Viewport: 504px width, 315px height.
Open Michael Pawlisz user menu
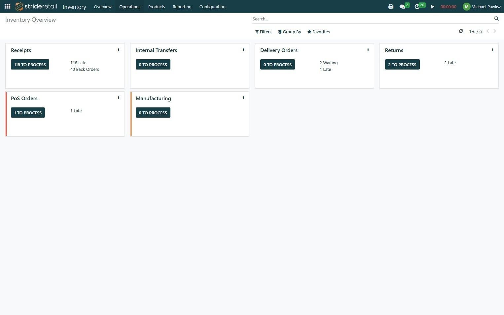(x=482, y=7)
